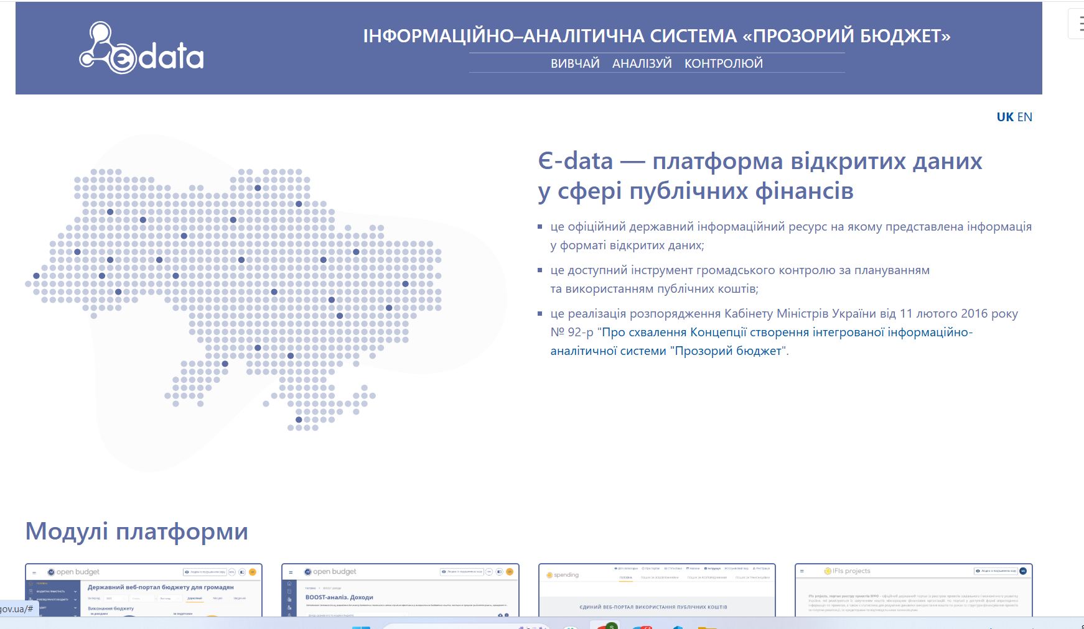This screenshot has width=1084, height=629.
Task: Open the "Державний веб-портал бюджету" open budget module
Action: (144, 590)
